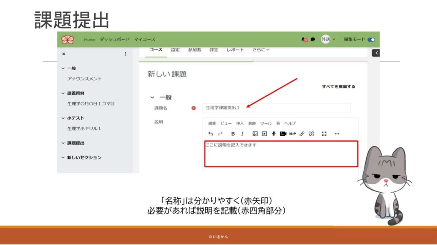Click the record video camera icon

coord(283,134)
